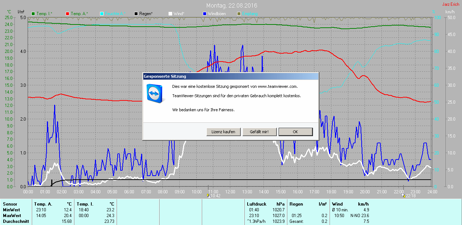This screenshot has width=462, height=225.
Task: Select the blue Windböen legend square
Action: [205, 14]
